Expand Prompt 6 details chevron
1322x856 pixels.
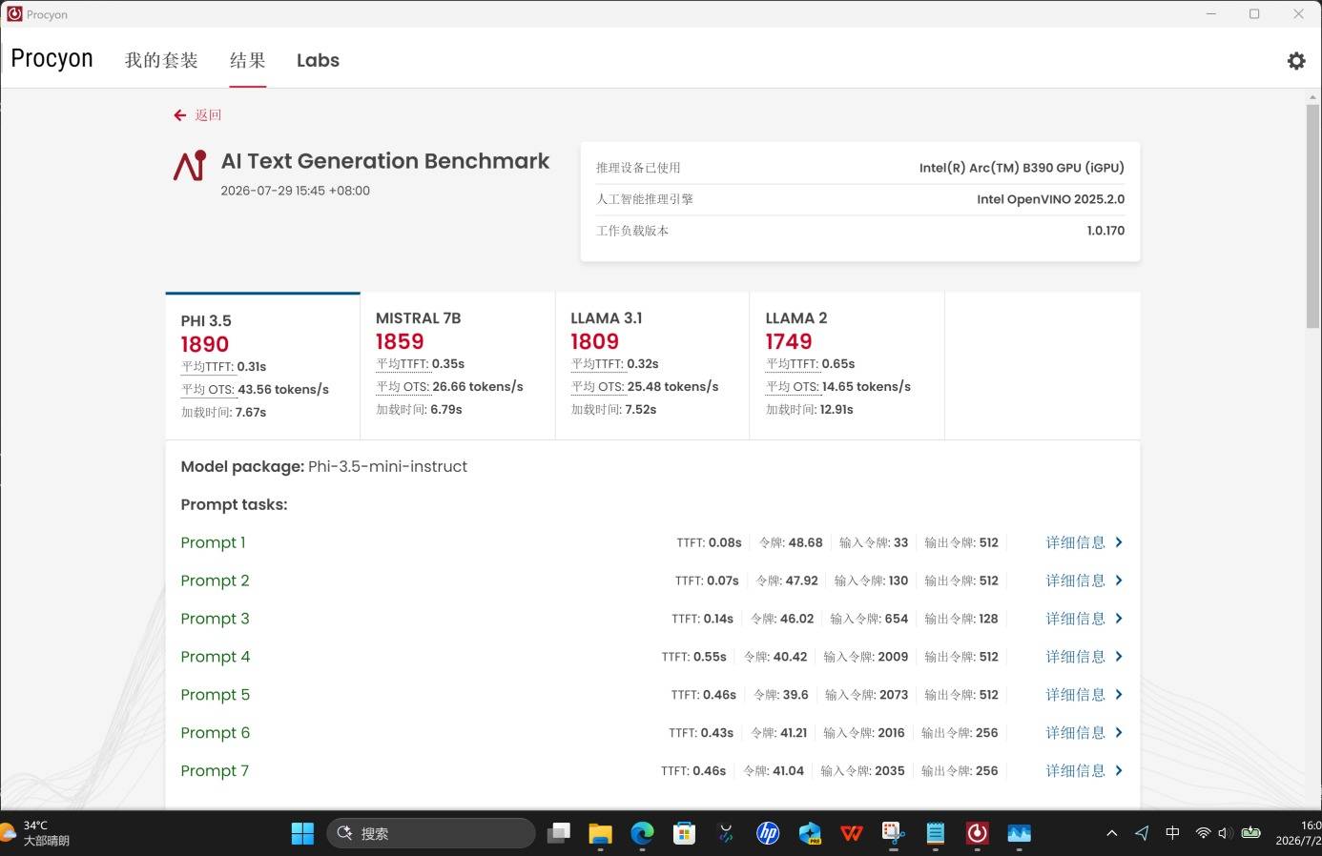pos(1119,733)
